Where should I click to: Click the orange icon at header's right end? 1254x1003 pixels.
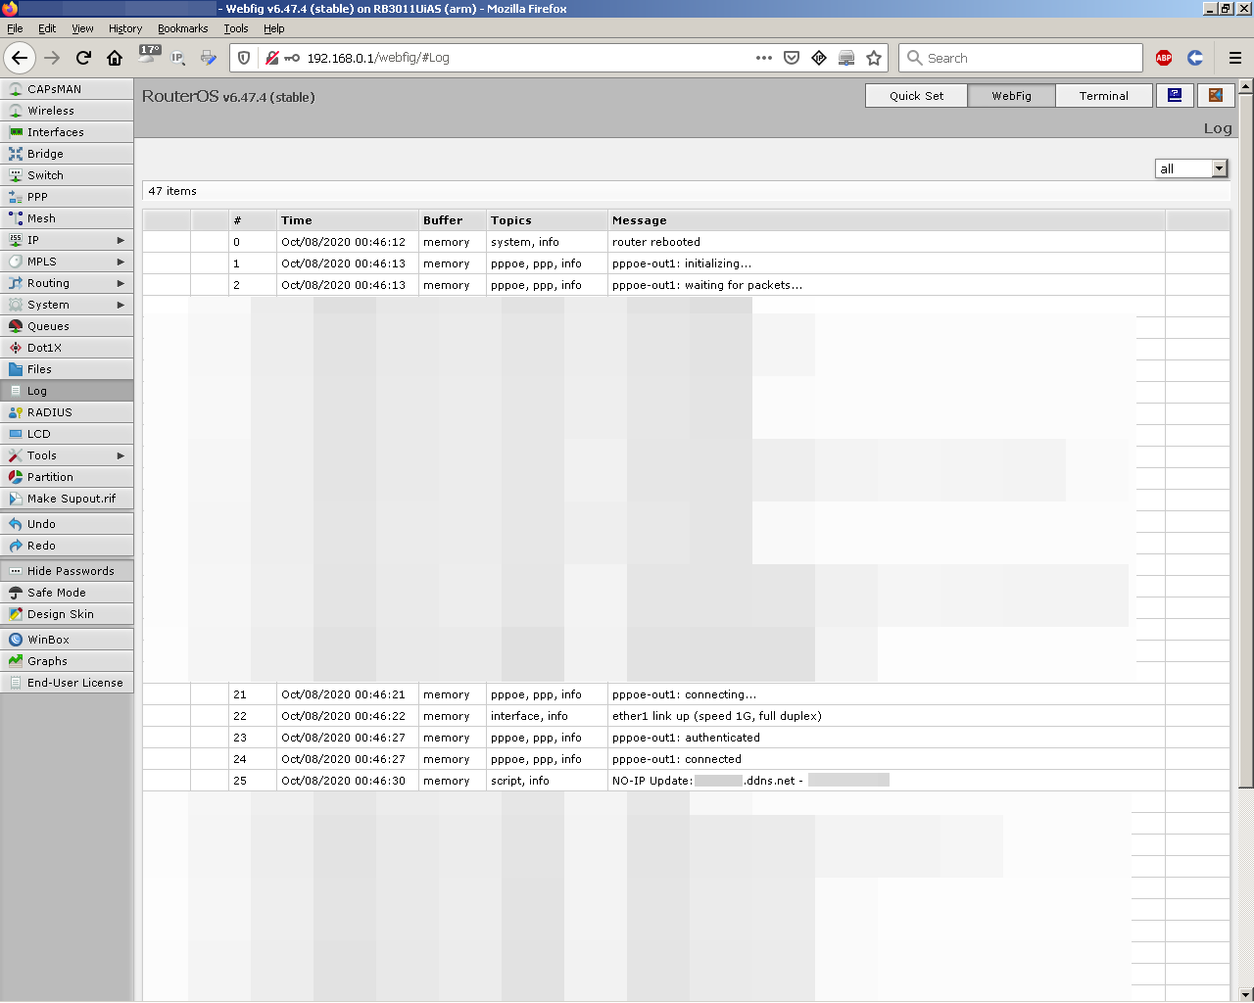(x=1216, y=95)
